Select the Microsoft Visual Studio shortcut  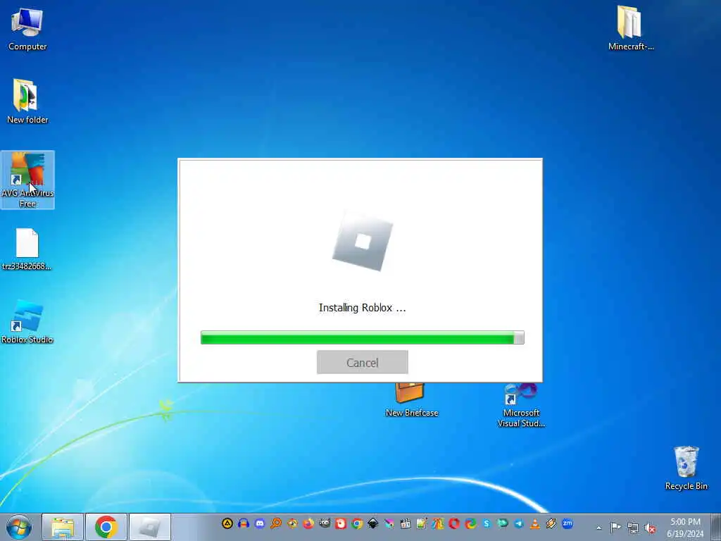[521, 406]
